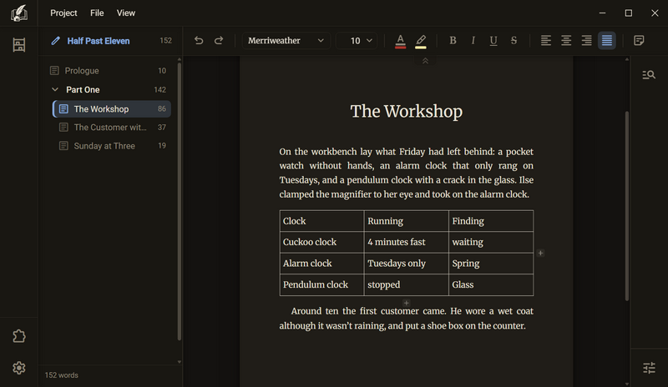Open the project library shelf icon

click(18, 45)
